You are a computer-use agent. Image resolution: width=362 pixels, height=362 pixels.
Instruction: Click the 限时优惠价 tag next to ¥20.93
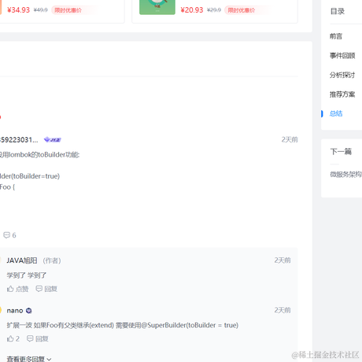(x=241, y=10)
